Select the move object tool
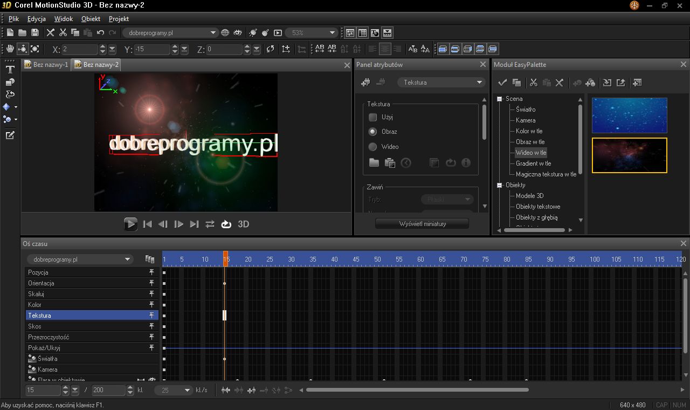 point(23,49)
